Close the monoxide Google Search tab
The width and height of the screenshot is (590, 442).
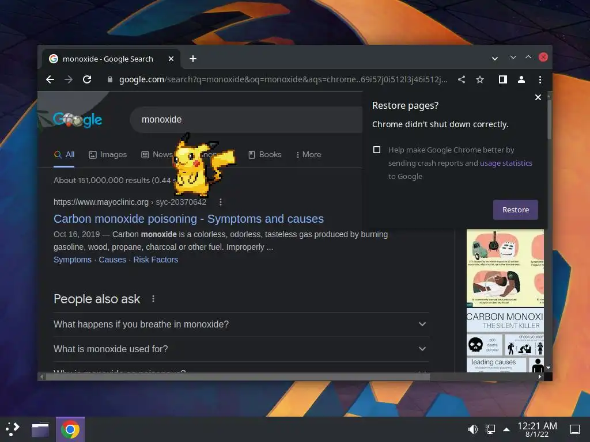tap(171, 59)
